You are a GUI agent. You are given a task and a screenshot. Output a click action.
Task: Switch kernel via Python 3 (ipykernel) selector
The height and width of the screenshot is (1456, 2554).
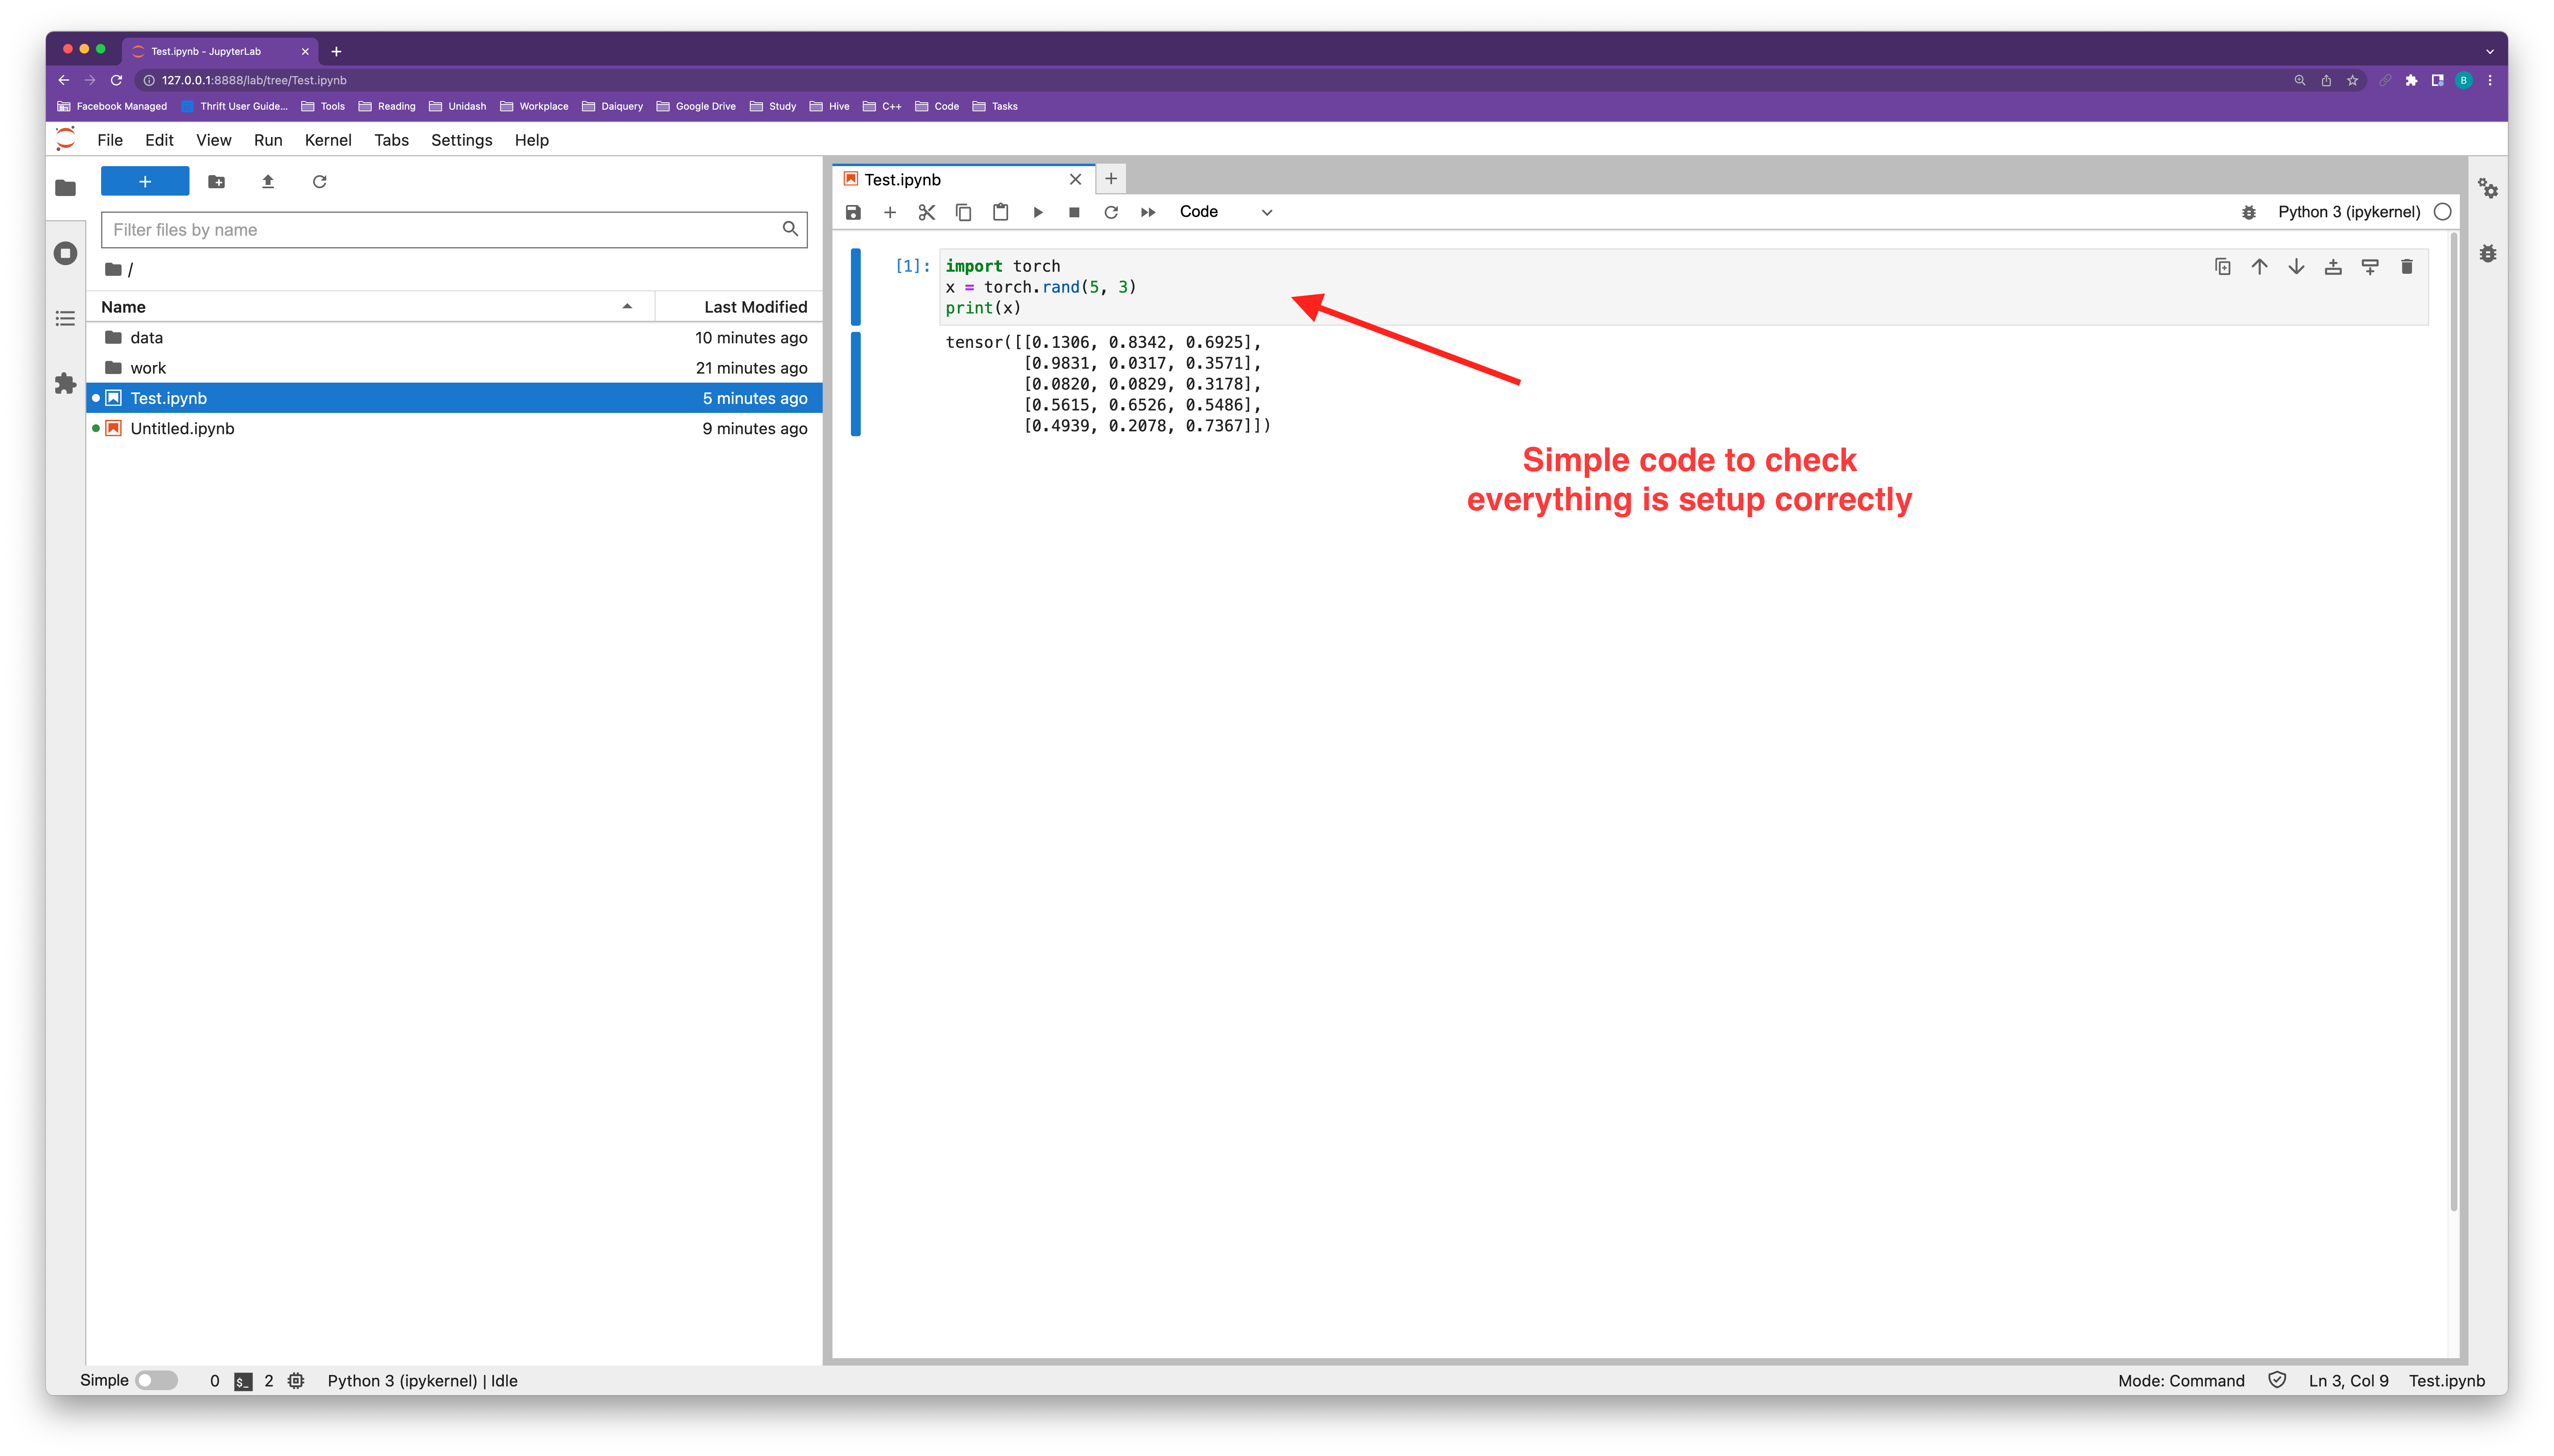pos(2348,212)
